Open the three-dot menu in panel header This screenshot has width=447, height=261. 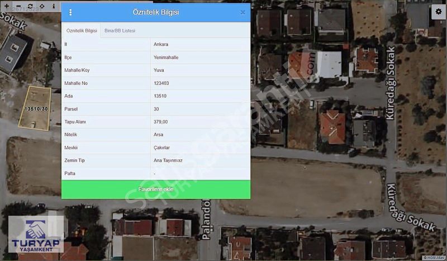point(70,12)
